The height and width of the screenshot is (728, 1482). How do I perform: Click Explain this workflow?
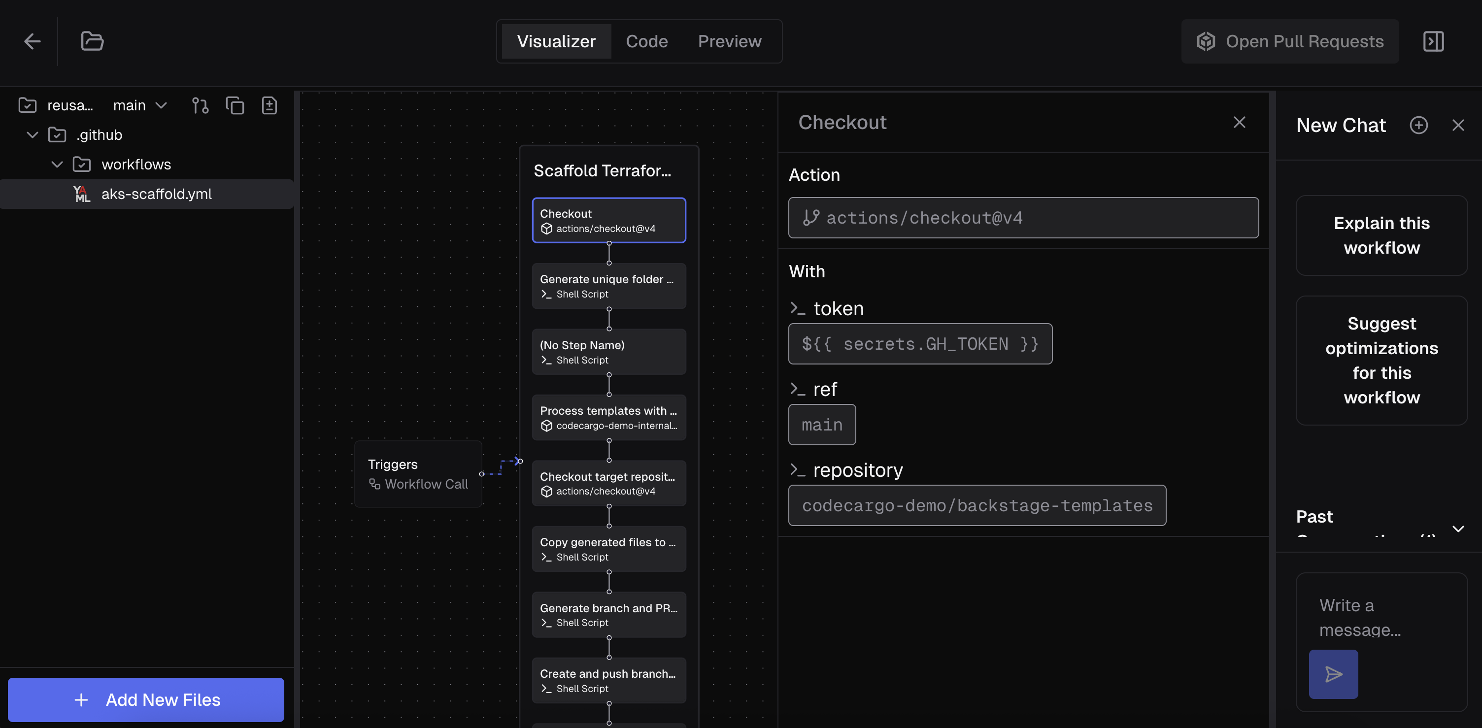tap(1382, 235)
